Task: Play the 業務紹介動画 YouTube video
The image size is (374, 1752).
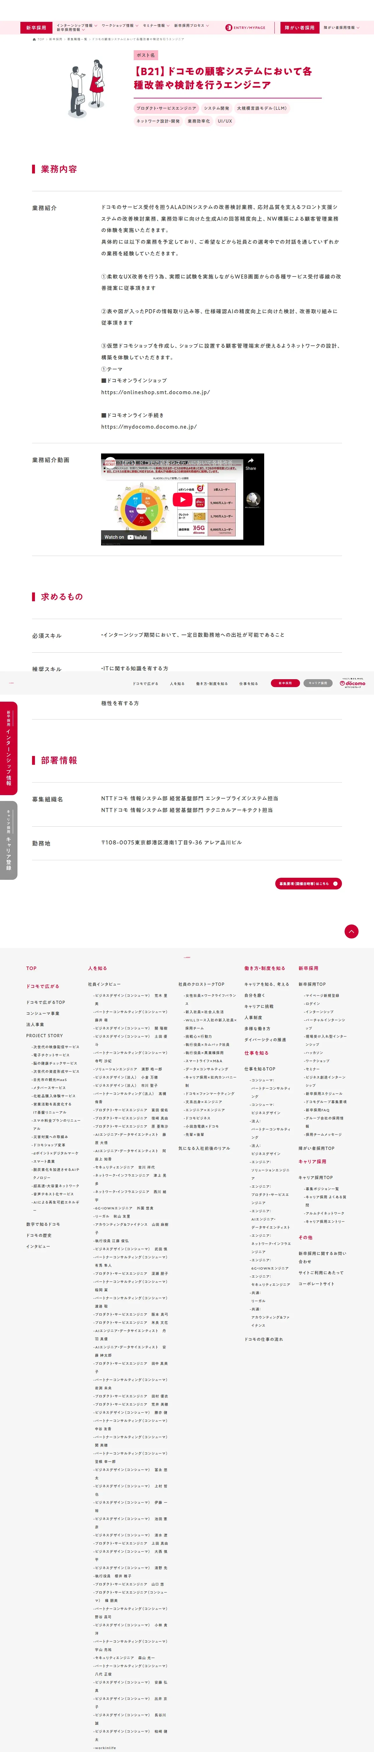Action: point(182,499)
